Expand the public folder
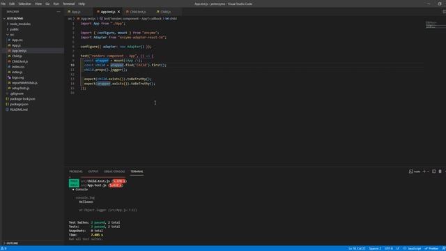The height and width of the screenshot is (251, 446). click(14, 29)
